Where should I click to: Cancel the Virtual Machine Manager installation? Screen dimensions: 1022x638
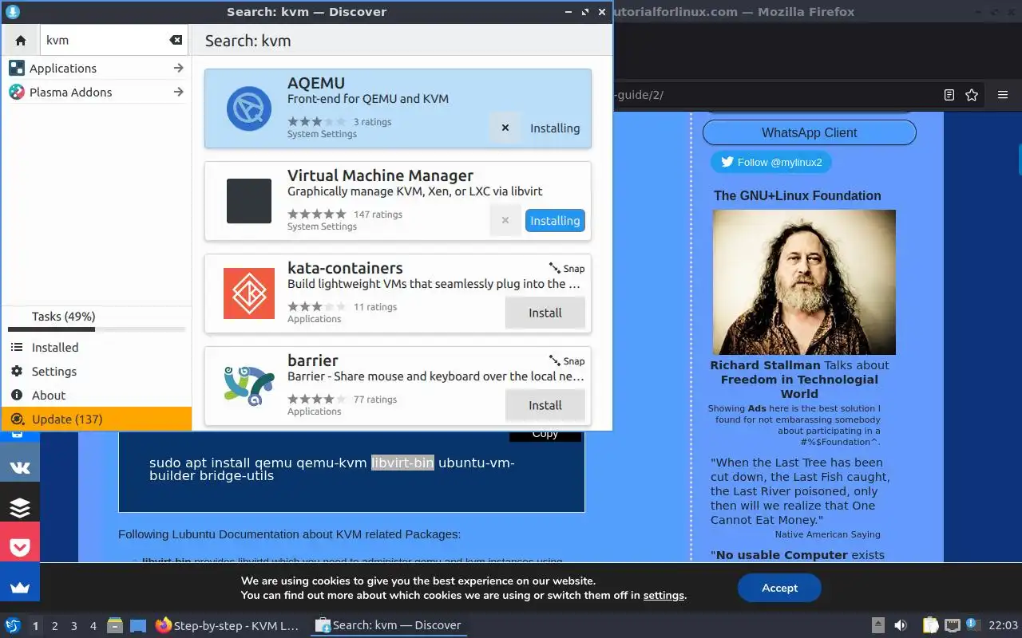point(505,220)
